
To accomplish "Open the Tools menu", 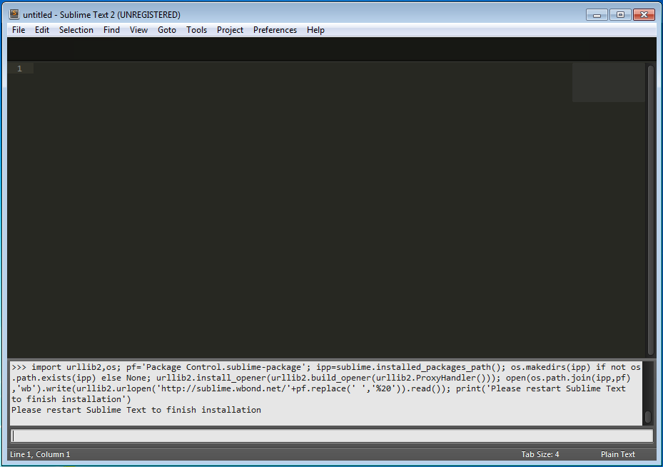I will (x=197, y=30).
